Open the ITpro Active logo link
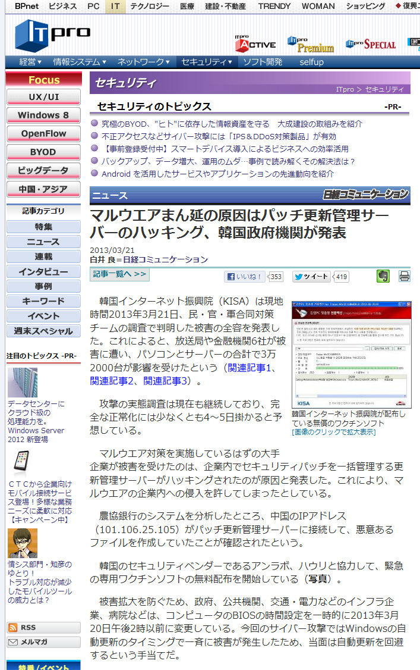 [x=255, y=42]
